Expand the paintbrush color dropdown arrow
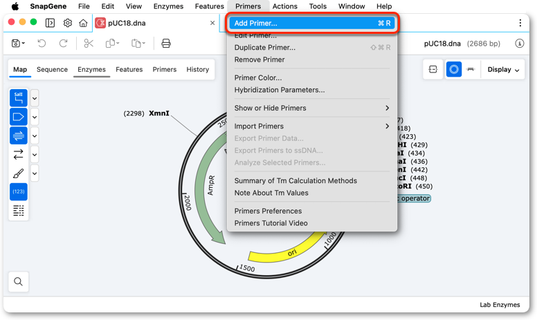Viewport: 537px width, 320px height. [x=35, y=173]
